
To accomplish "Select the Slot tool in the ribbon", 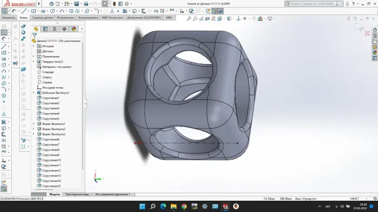I will point(43,11).
